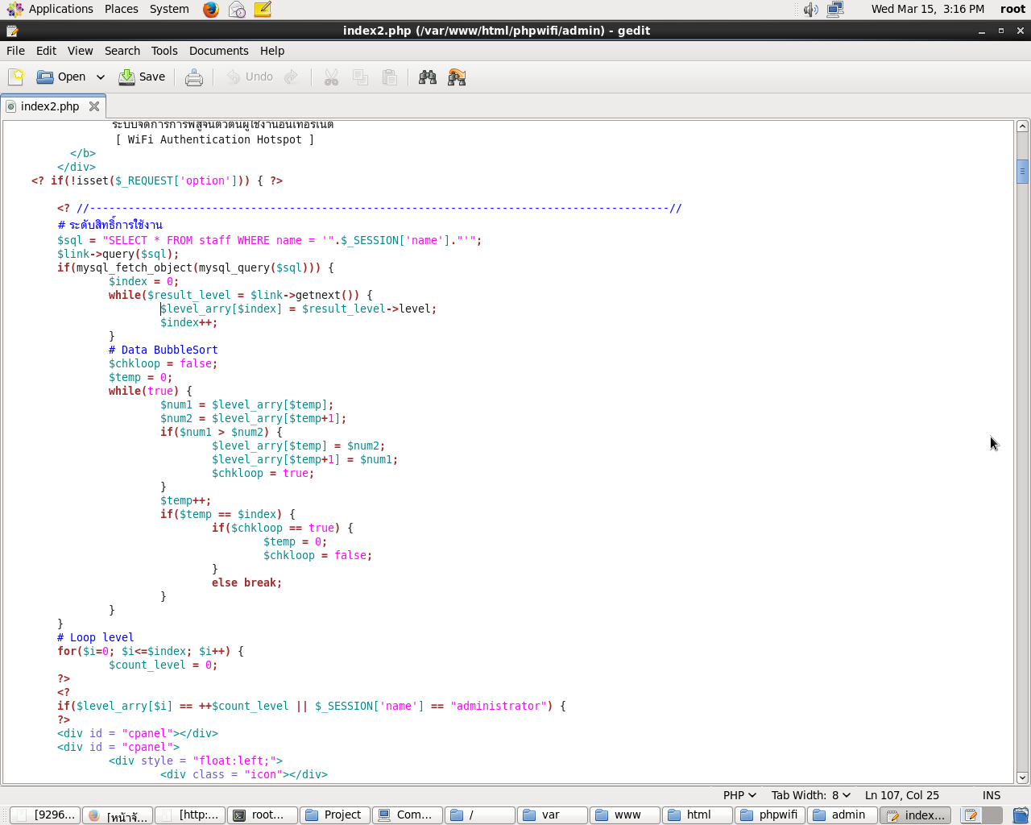Viewport: 1031px width, 825px height.
Task: Click the Print icon in toolbar
Action: 194,77
